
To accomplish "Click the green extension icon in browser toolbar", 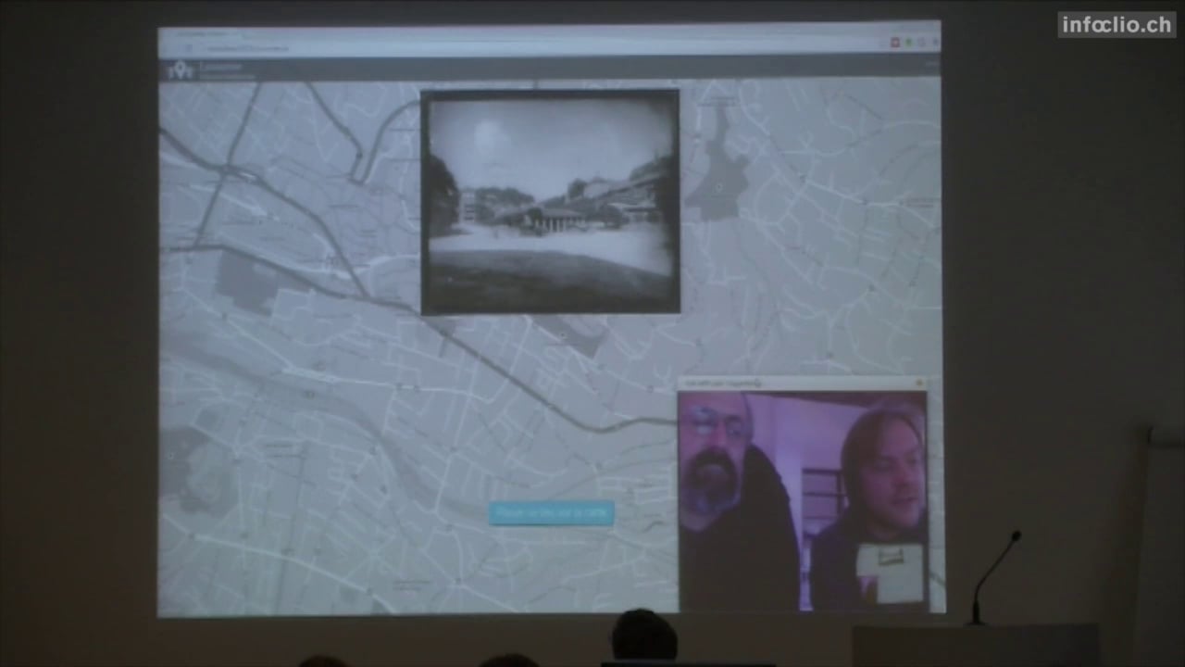I will point(908,43).
